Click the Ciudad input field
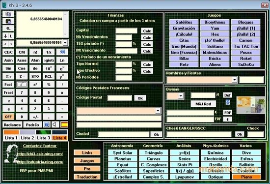The image size is (270, 184). [123, 134]
